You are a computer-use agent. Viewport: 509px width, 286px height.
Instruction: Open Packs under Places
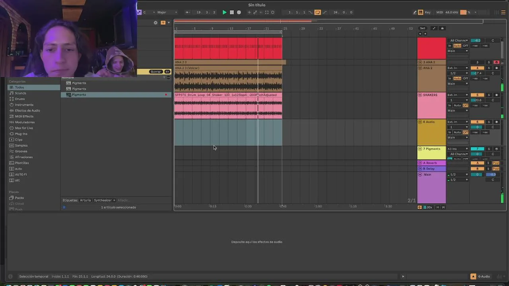pyautogui.click(x=19, y=198)
